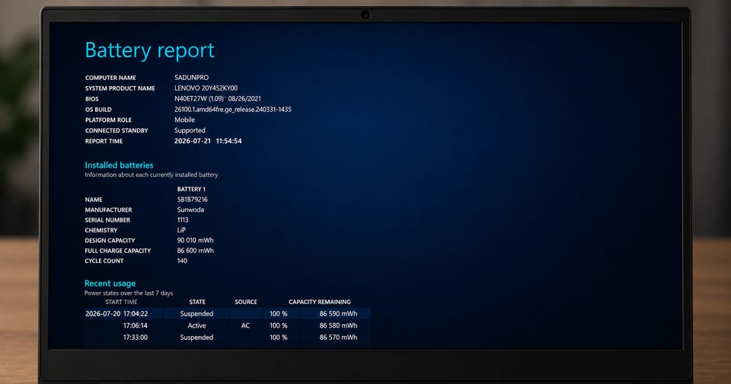Screen dimensions: 731x384
Task: Click the START TIME column header
Action: coord(121,302)
